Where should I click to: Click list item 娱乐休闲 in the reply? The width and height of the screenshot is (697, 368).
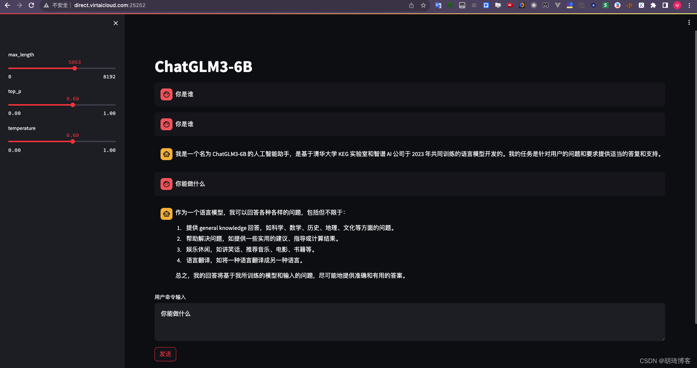point(252,250)
